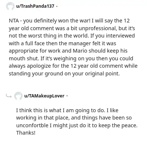Image resolution: width=147 pixels, height=146 pixels.
Task: Open the u/TAMakeupLover profile link
Action: coord(44,96)
